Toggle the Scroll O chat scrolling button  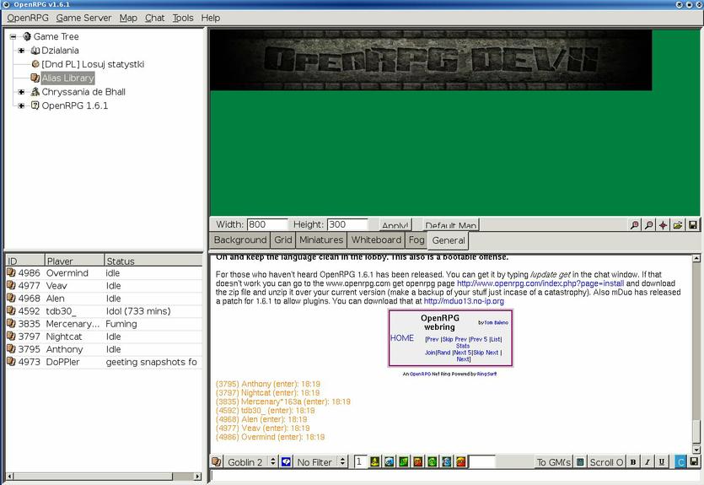pyautogui.click(x=606, y=461)
